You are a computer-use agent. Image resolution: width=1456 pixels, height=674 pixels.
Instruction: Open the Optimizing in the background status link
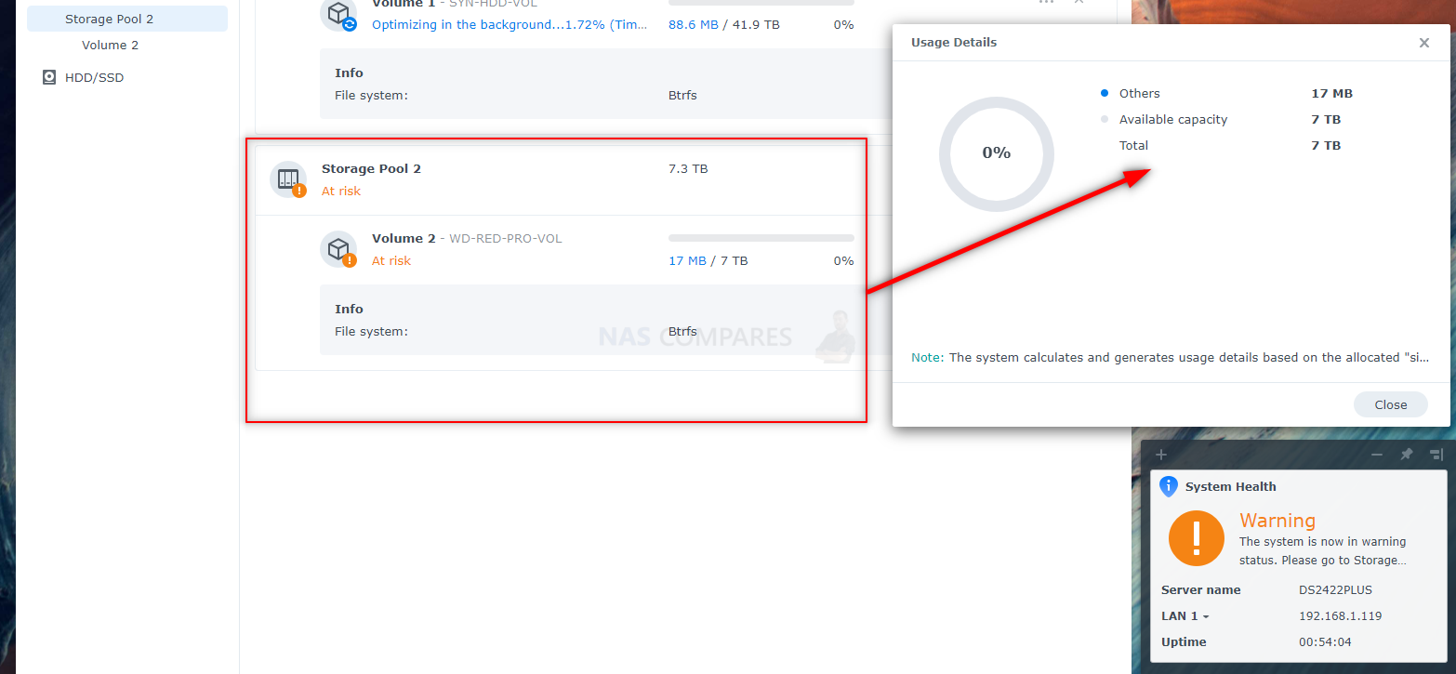point(510,24)
